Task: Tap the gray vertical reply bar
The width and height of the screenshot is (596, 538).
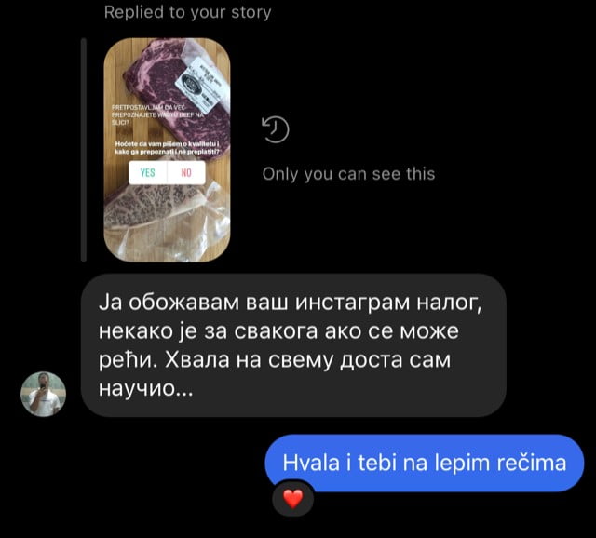Action: coord(84,150)
